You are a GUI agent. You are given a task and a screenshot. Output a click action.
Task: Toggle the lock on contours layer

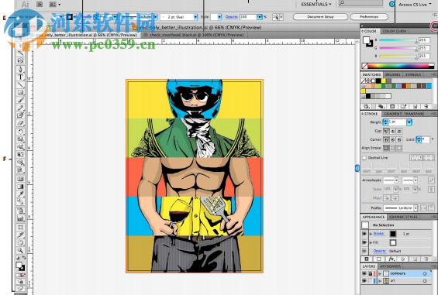[x=370, y=273]
